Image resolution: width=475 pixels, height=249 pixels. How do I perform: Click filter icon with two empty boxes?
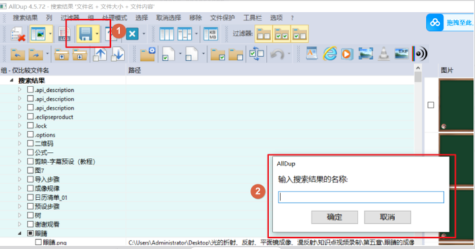click(263, 34)
